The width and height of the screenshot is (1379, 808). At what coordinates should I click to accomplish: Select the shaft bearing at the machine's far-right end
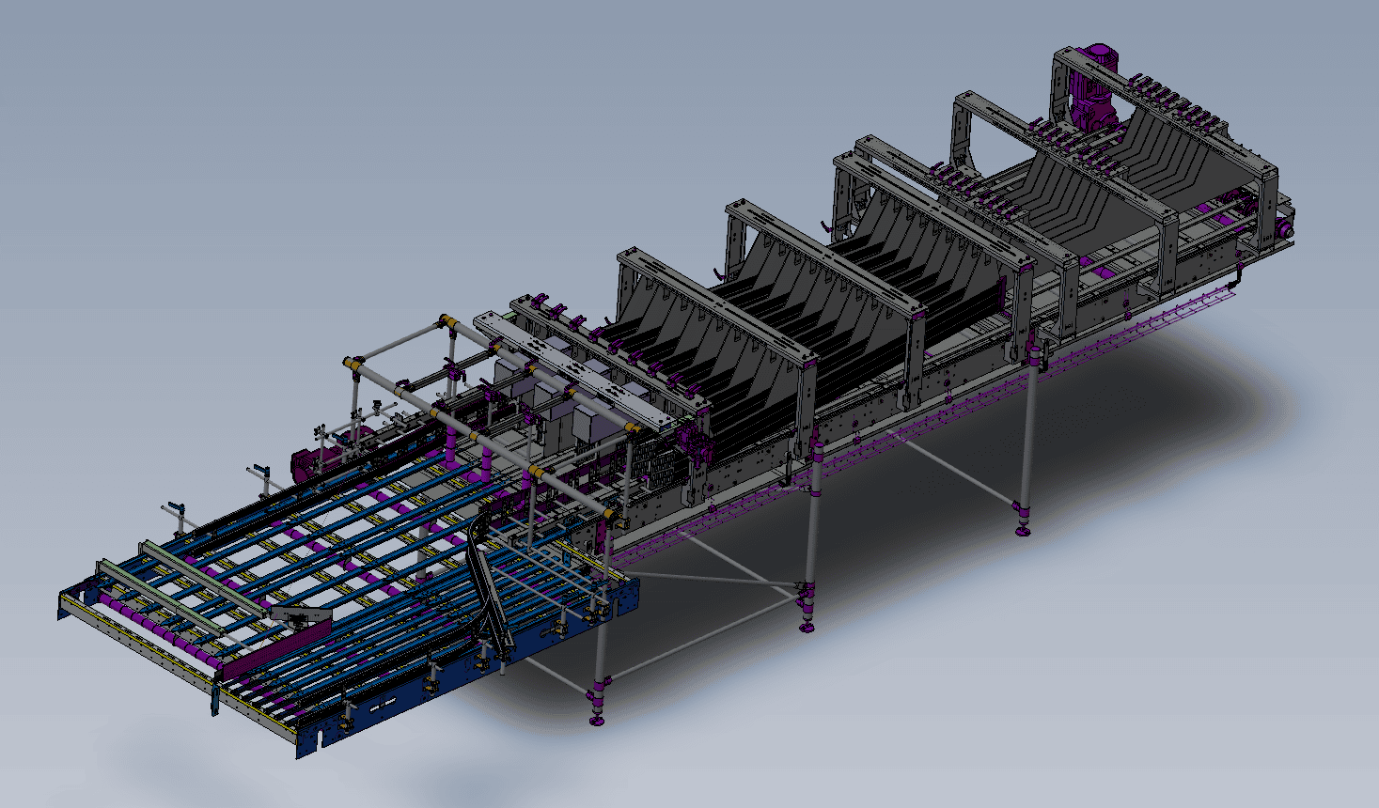coord(1282,229)
